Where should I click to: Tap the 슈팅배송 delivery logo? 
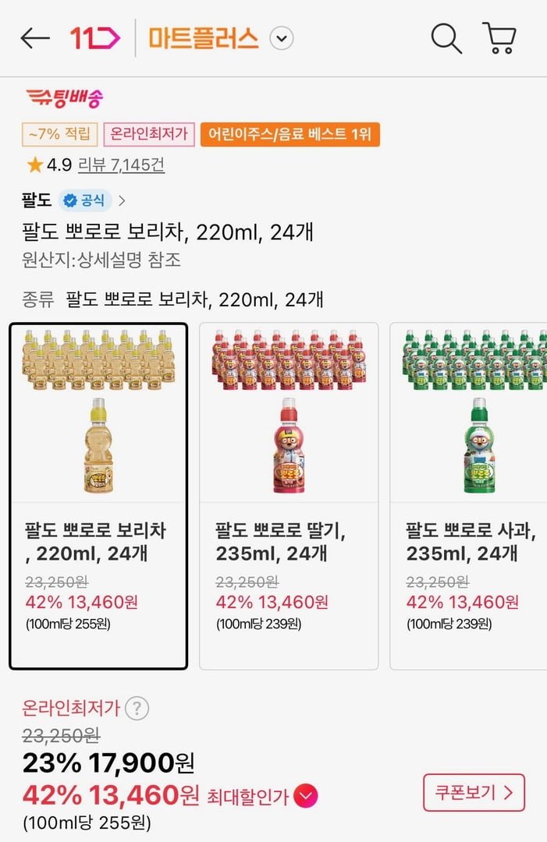click(x=64, y=98)
